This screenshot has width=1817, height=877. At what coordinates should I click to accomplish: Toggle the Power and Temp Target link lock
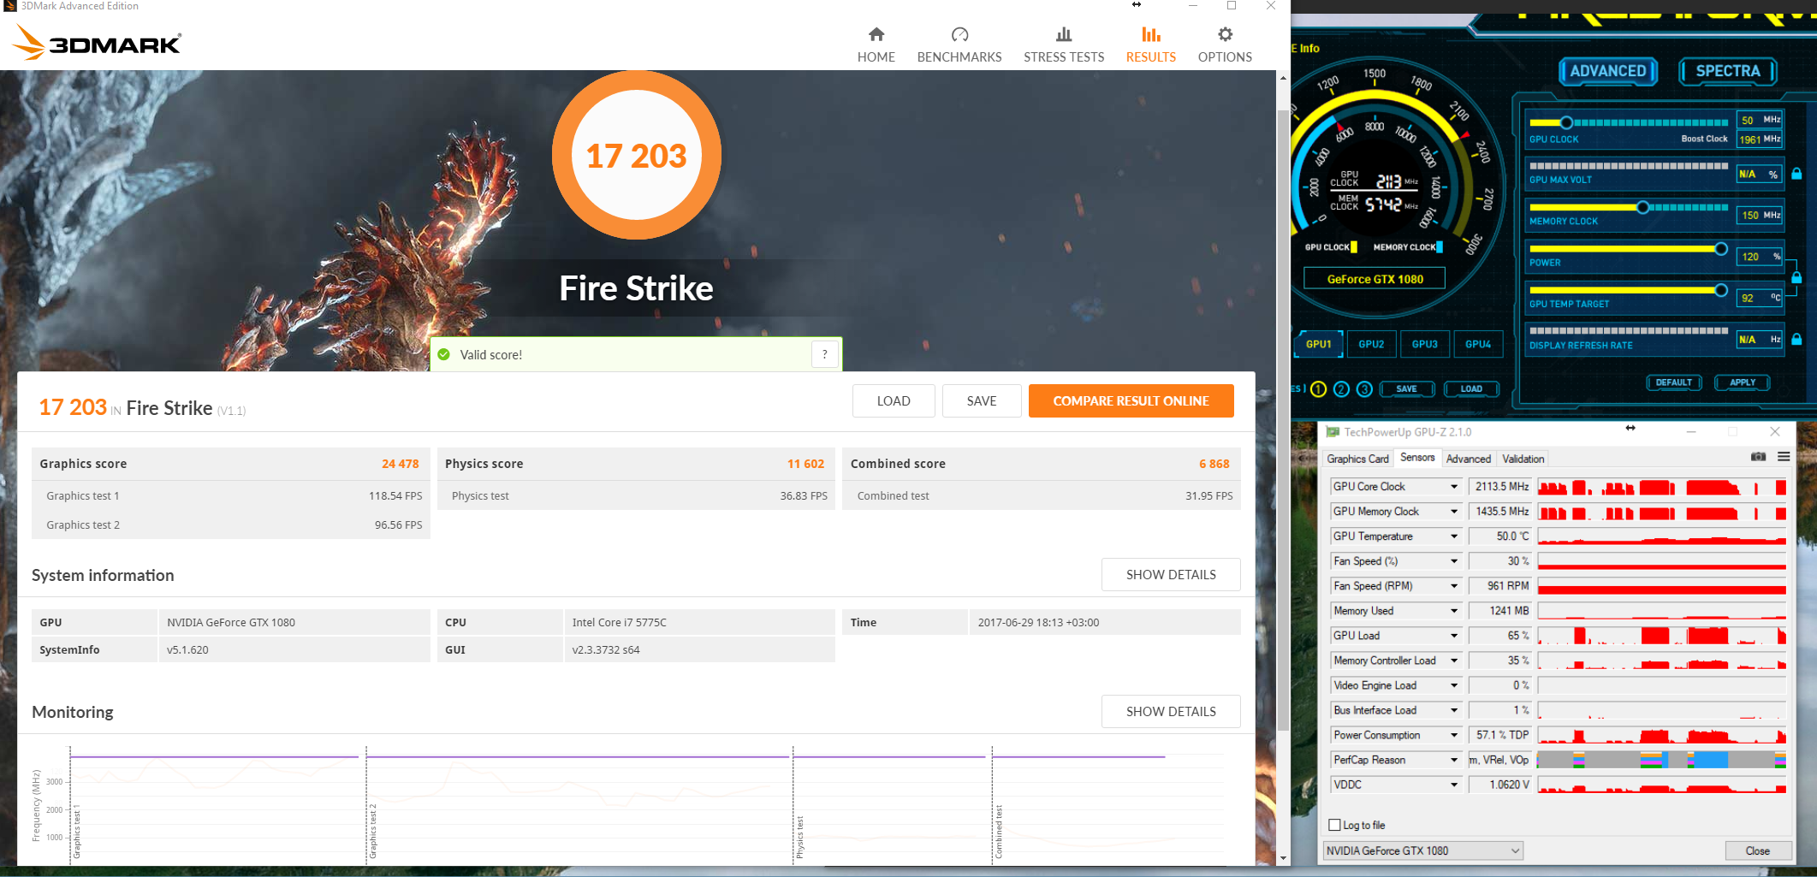click(1796, 277)
